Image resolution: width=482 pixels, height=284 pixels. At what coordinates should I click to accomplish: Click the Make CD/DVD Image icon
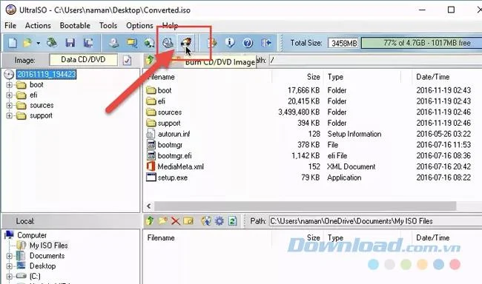[x=113, y=43]
